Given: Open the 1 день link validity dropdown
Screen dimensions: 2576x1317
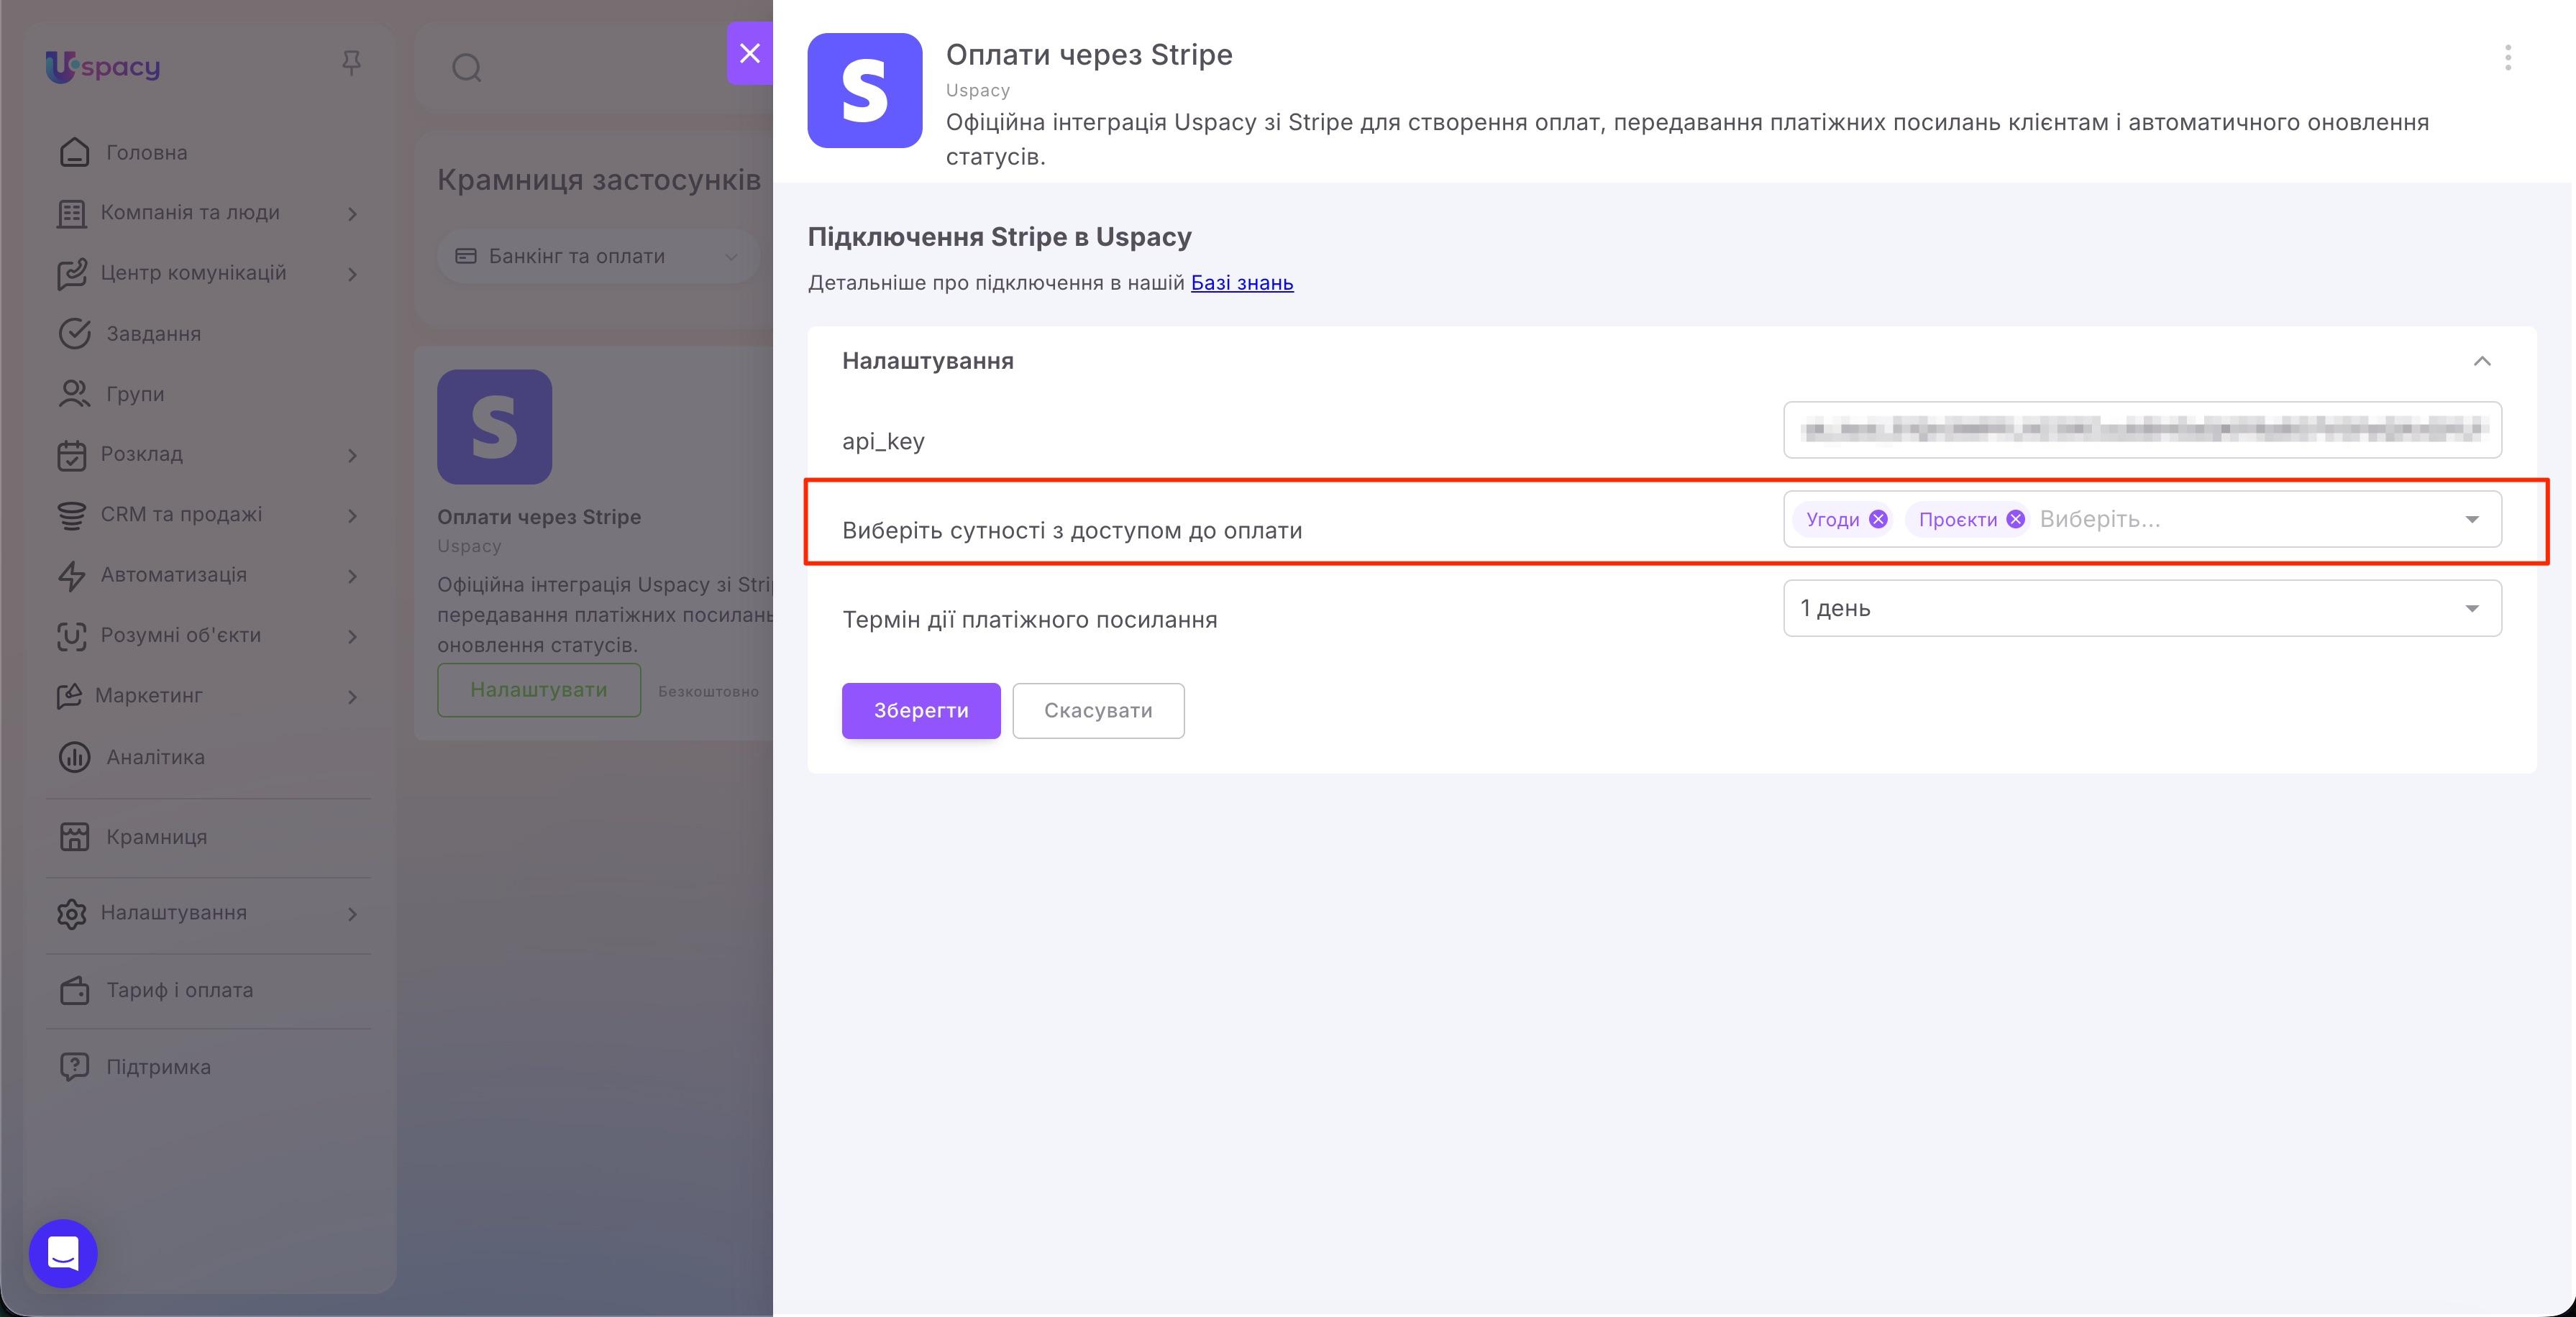Looking at the screenshot, I should 2142,608.
